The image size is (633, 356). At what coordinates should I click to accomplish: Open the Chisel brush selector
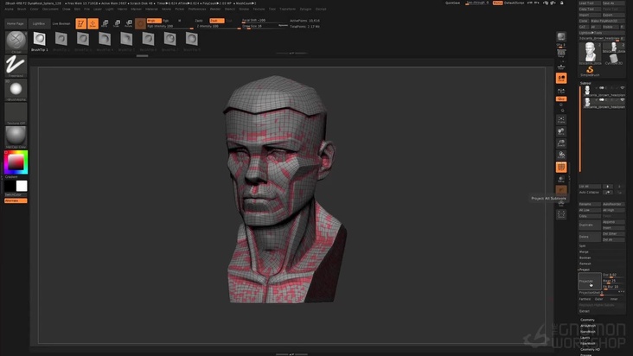tap(16, 42)
